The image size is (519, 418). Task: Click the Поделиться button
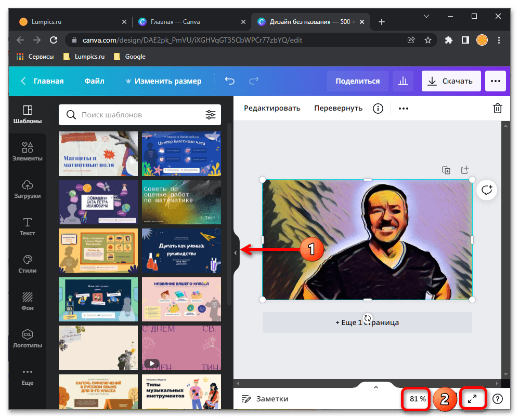pyautogui.click(x=357, y=81)
